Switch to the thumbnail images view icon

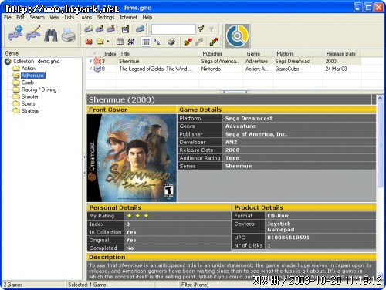coord(157,42)
